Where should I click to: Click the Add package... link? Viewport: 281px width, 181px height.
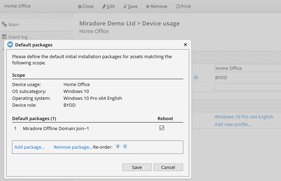click(30, 147)
